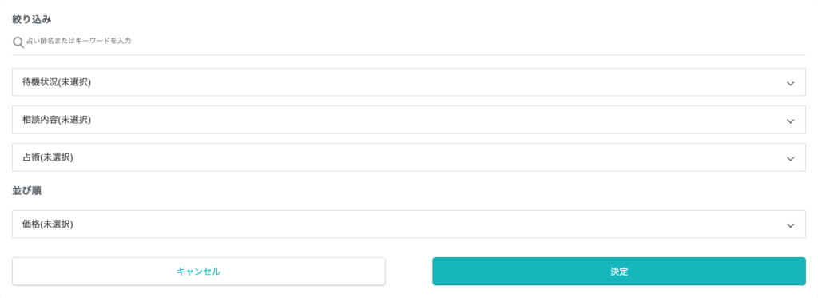Focus the fortune-teller name keyword search field
Viewport: 818px width, 298px height.
click(x=409, y=42)
